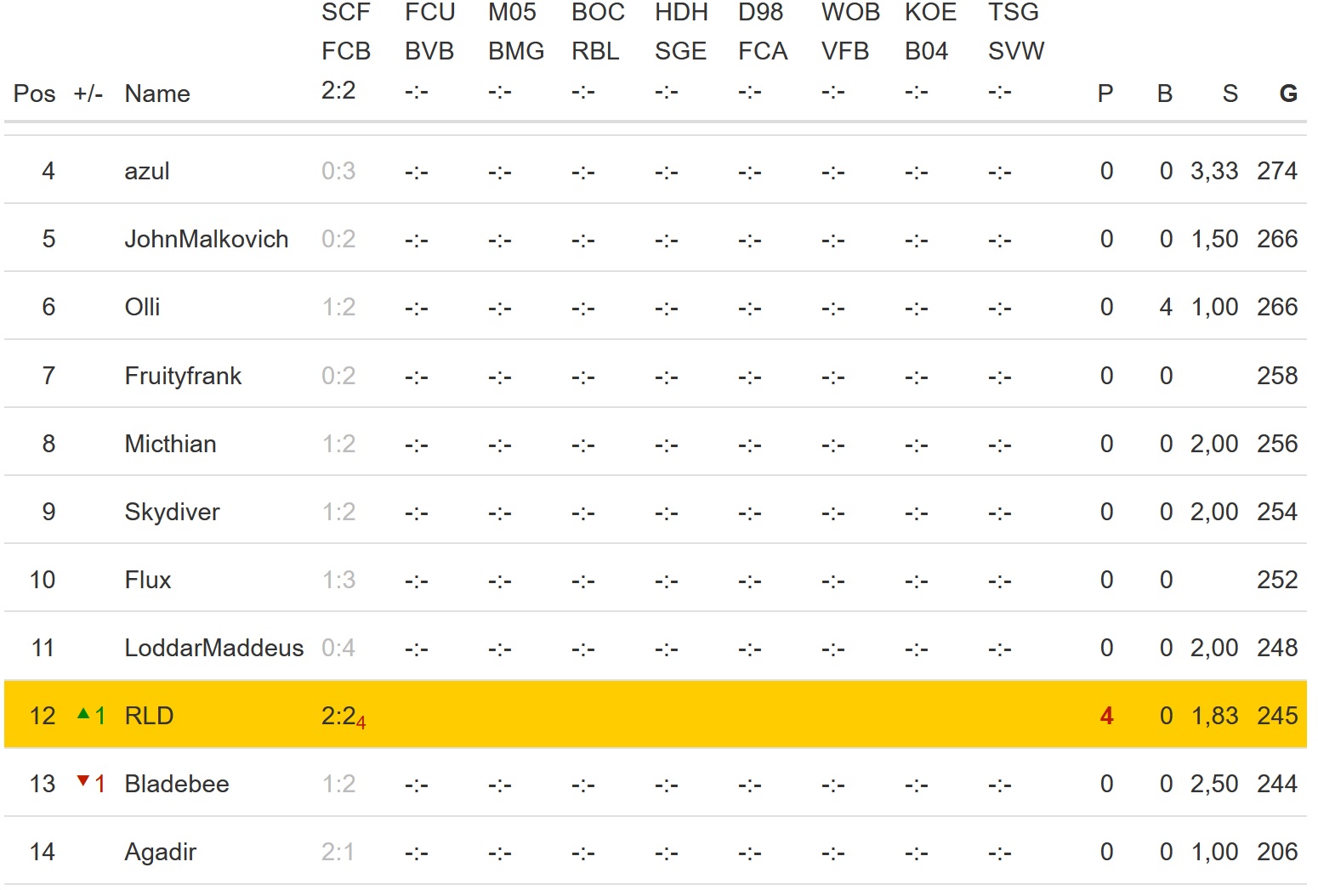Click the green up arrow beside RLD
Viewport: 1318px width, 890px height.
[83, 714]
